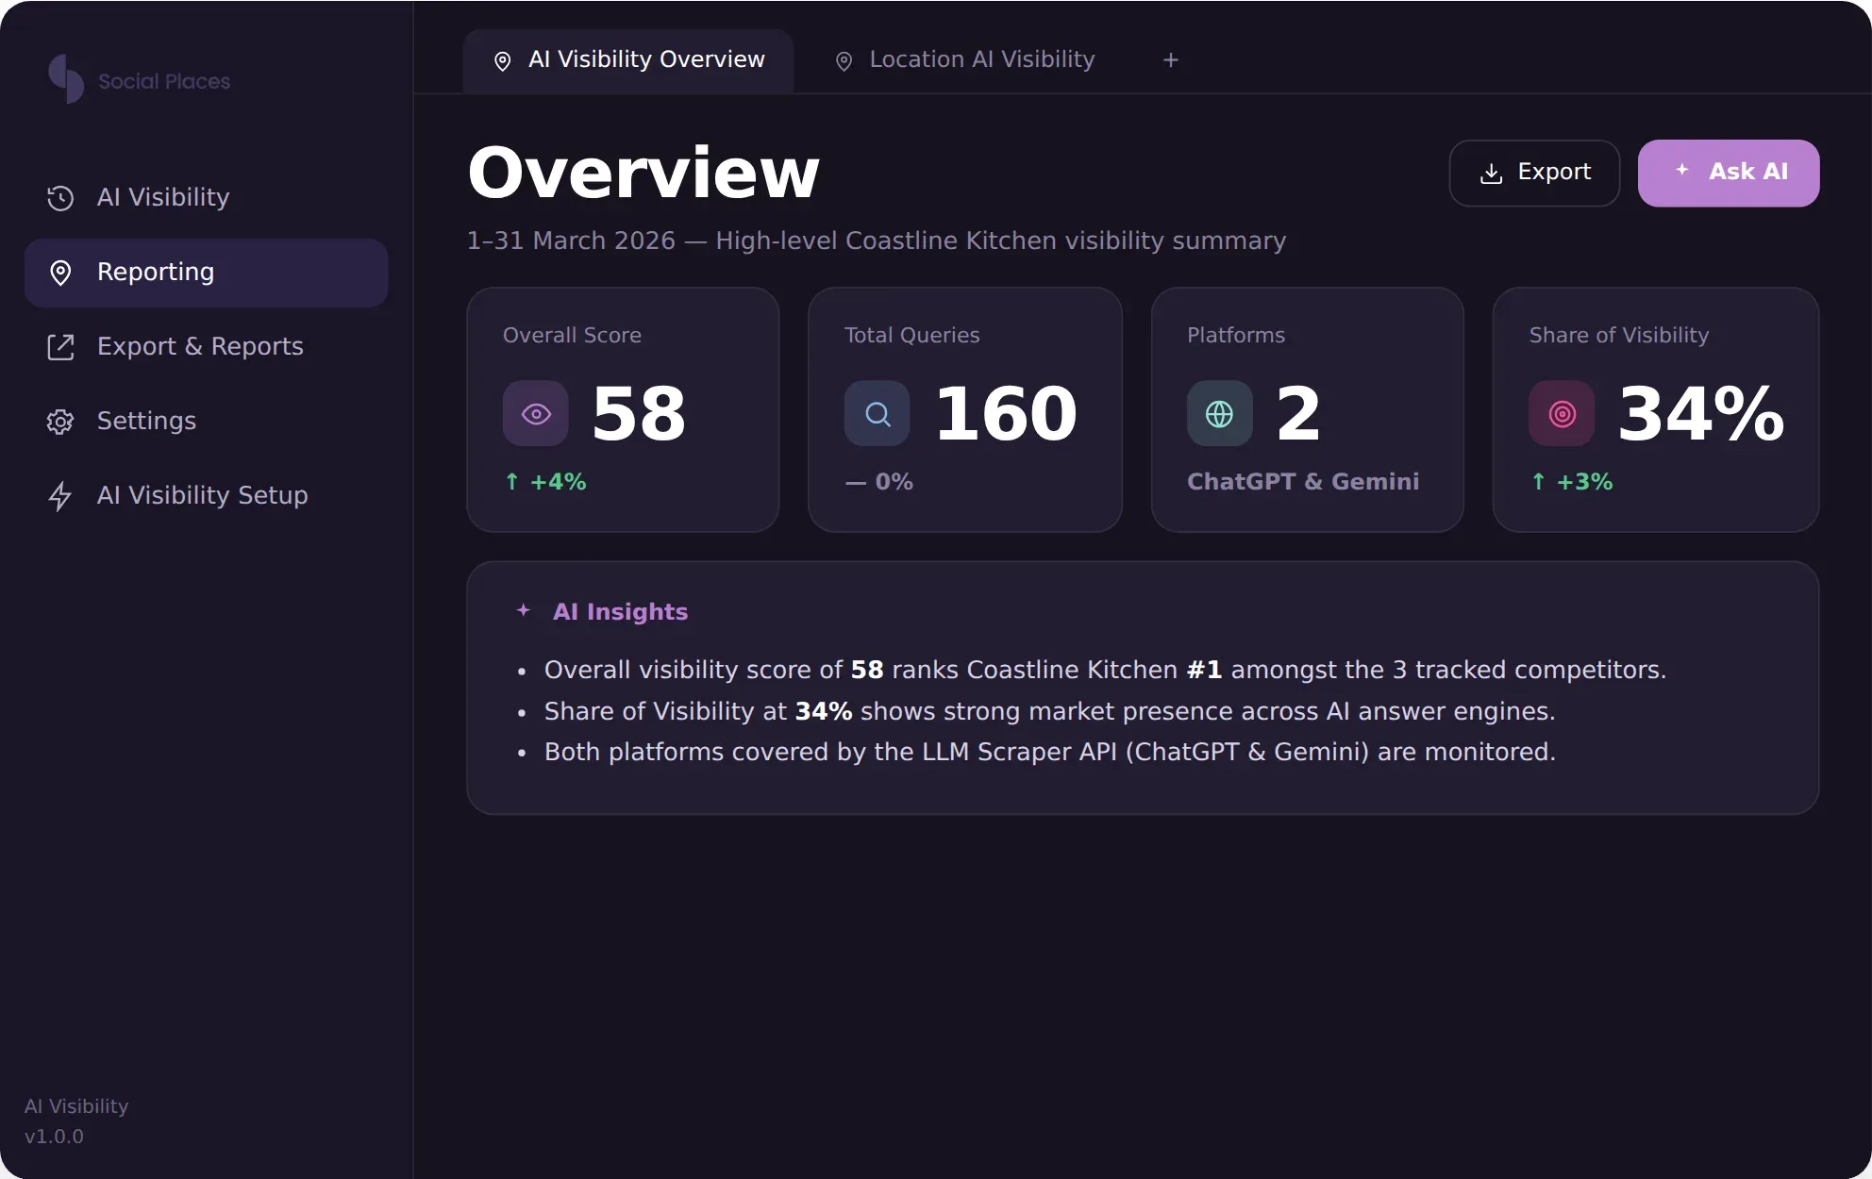Click the AI Insights heading
This screenshot has height=1179, width=1872.
pyautogui.click(x=620, y=611)
